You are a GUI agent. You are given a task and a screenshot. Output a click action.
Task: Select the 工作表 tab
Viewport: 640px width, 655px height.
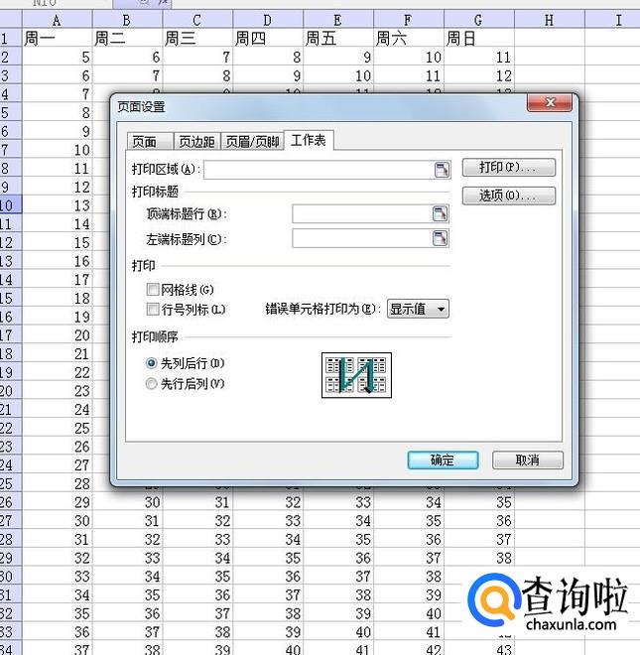(x=309, y=140)
